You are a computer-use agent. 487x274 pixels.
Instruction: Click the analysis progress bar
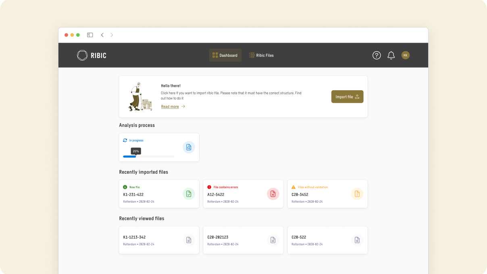[149, 156]
